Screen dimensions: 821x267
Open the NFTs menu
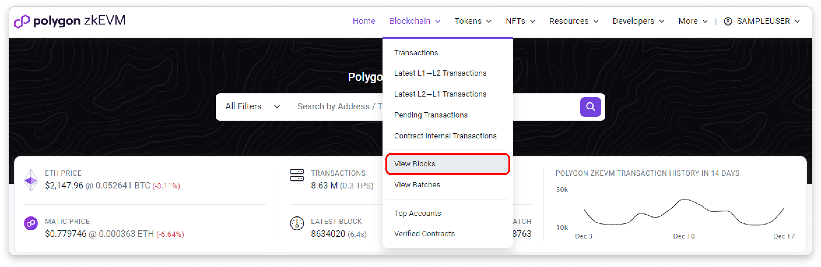(x=520, y=21)
